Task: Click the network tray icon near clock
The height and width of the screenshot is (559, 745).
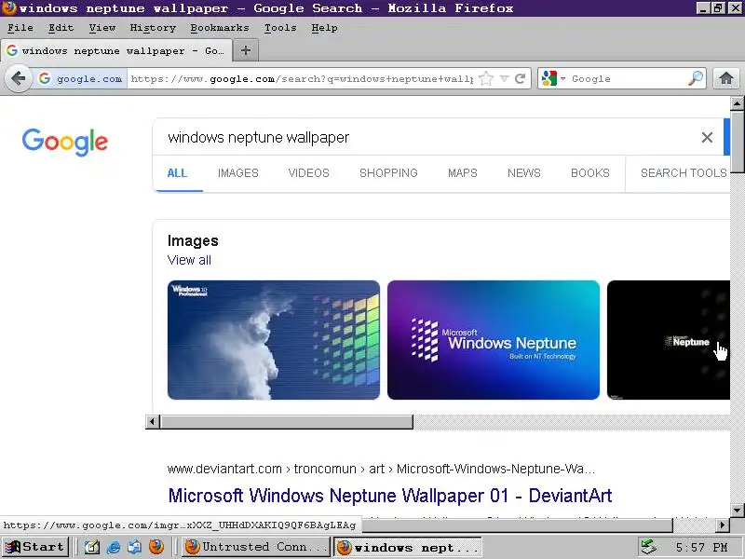Action: coord(648,547)
